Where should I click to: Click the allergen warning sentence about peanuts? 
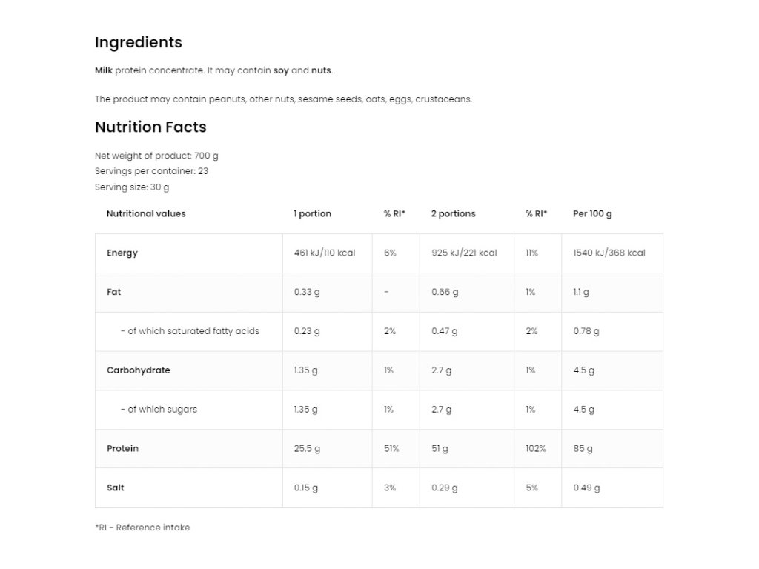coord(283,99)
